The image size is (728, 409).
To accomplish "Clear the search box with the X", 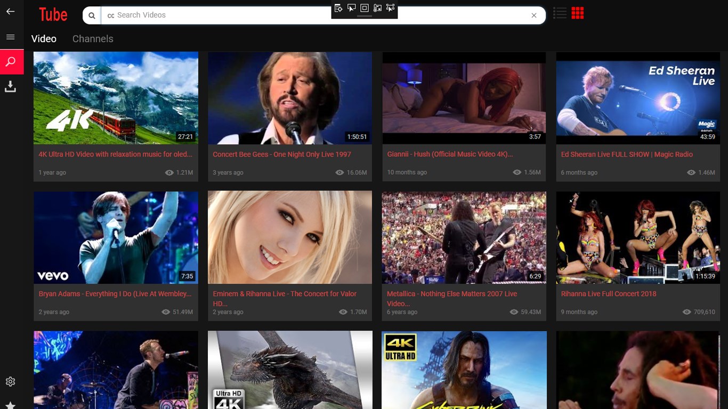I will pyautogui.click(x=533, y=15).
